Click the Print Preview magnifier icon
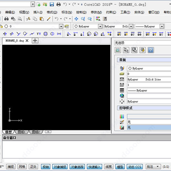 (19, 19)
